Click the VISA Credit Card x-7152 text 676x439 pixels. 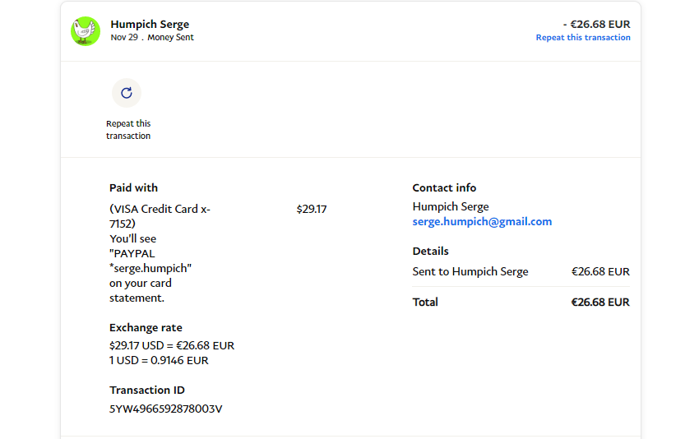click(159, 216)
